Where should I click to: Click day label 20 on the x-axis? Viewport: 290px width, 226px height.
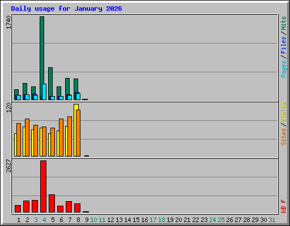[x=178, y=220]
